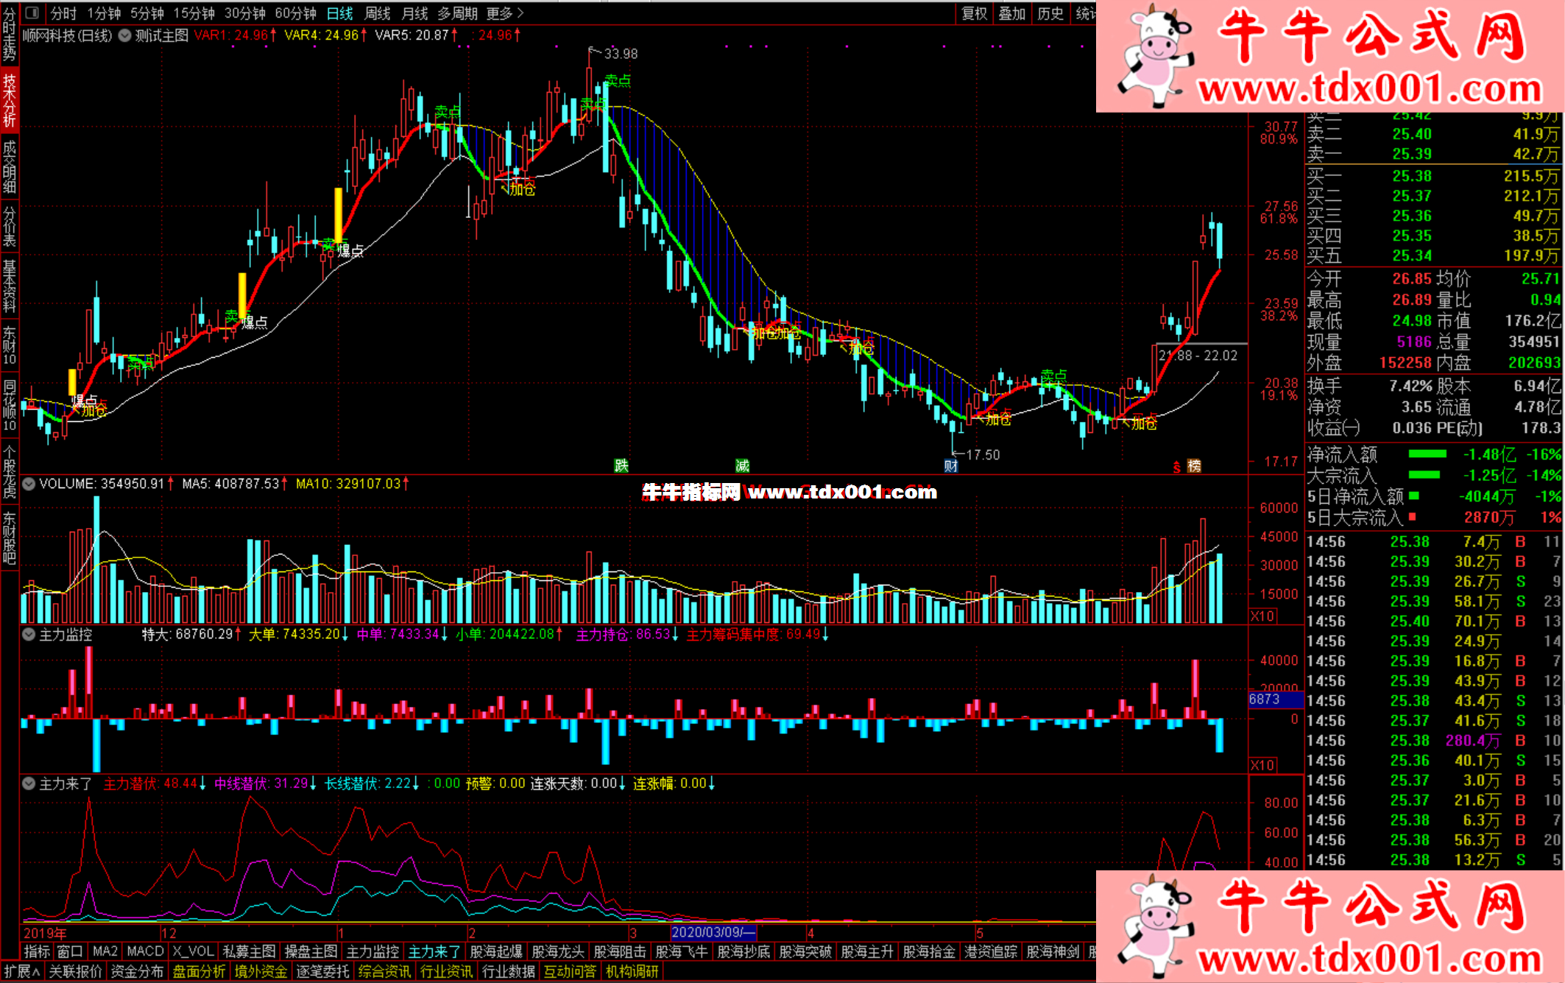
Task: Switch to 周线 weekly period
Action: pos(378,13)
